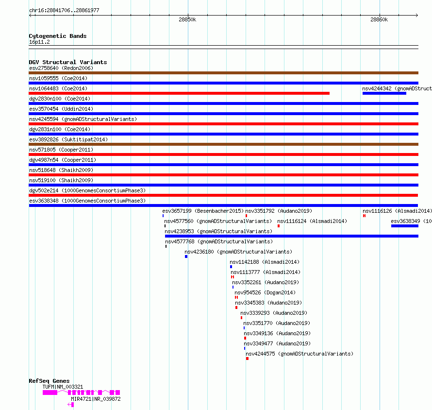Click the magenta TUFM gene model
The width and height of the screenshot is (432, 410).
(x=81, y=393)
